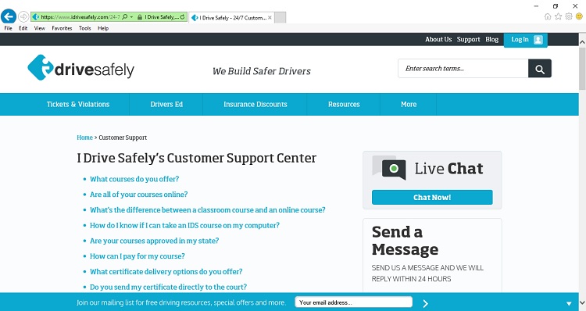Click the About Us link
The height and width of the screenshot is (311, 586).
[x=438, y=39]
